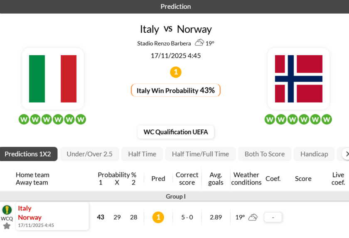Click the orange Pred circle in the match row
Screen dimensions: 349x238
(158, 217)
